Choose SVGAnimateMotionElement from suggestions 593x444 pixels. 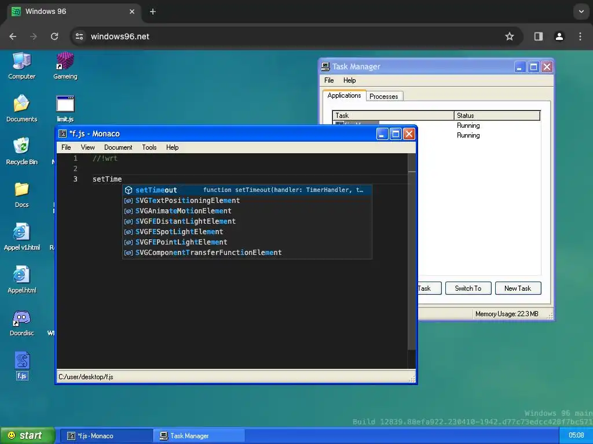(247, 210)
